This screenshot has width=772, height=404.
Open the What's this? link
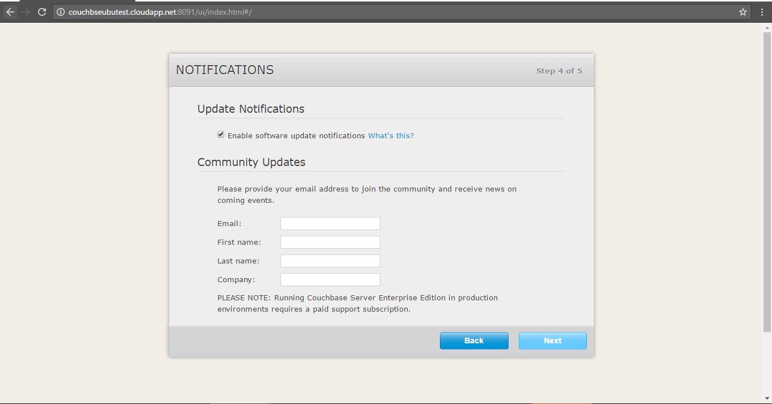[391, 135]
